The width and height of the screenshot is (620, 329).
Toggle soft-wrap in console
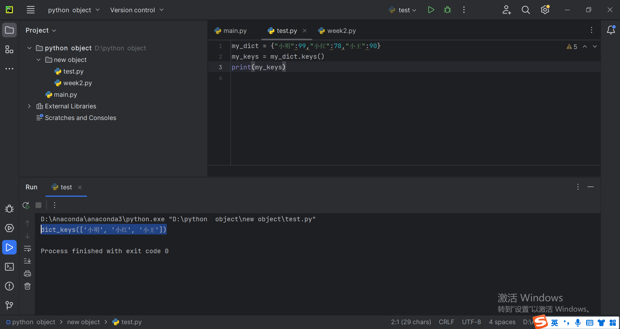click(x=27, y=249)
